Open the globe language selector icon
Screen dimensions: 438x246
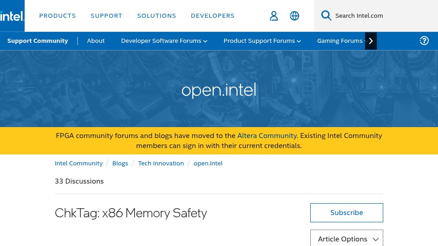[294, 16]
